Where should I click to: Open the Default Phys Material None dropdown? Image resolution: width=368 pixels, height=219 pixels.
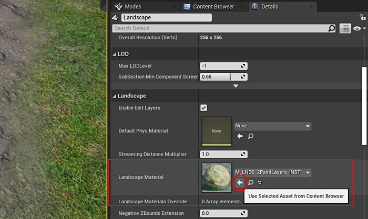point(272,126)
